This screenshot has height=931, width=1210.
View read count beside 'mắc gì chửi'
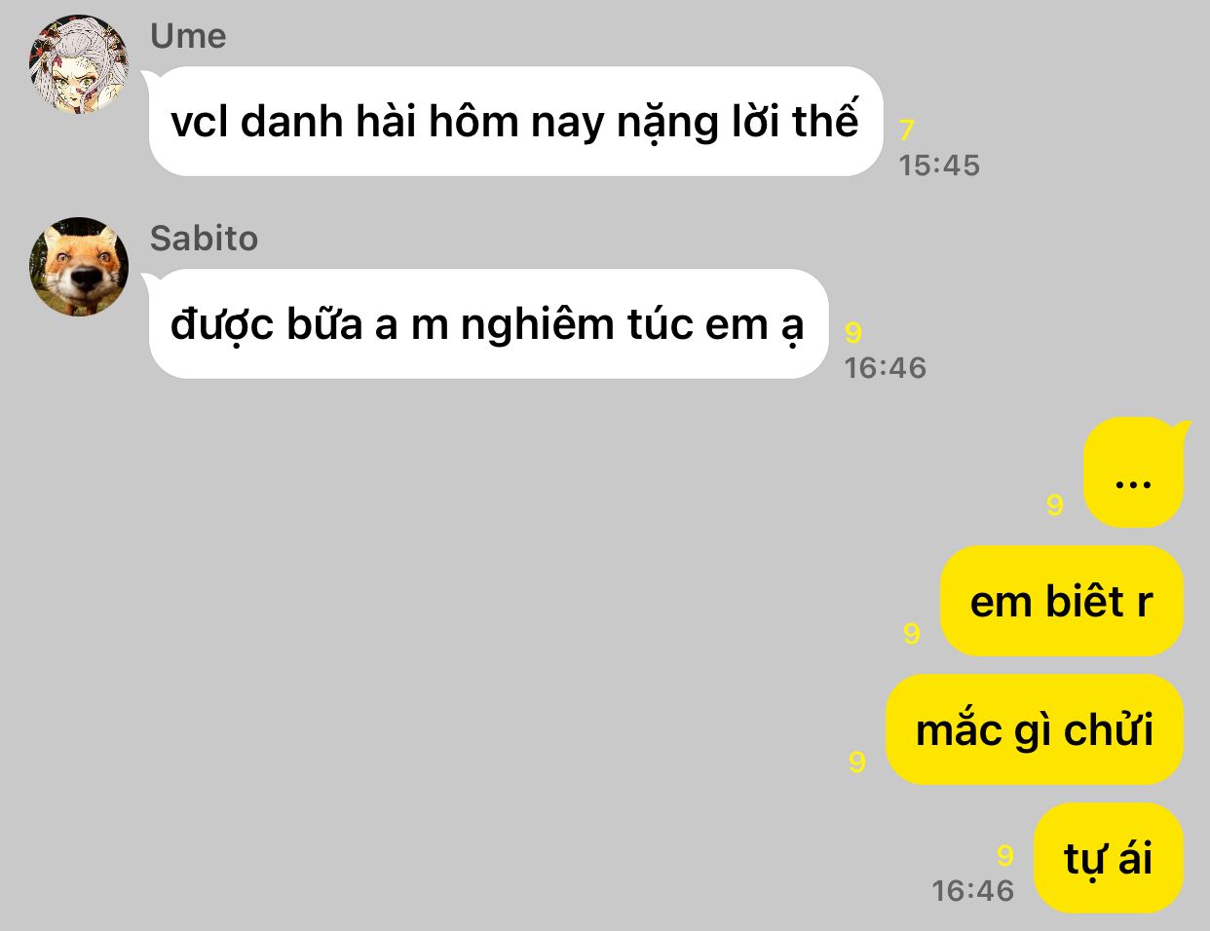pyautogui.click(x=857, y=762)
